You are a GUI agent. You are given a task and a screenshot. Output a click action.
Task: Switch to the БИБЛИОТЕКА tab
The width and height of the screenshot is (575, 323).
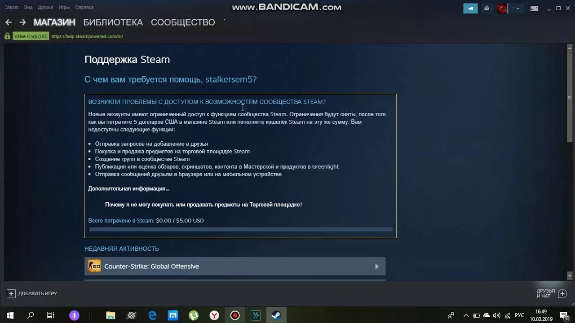(113, 22)
